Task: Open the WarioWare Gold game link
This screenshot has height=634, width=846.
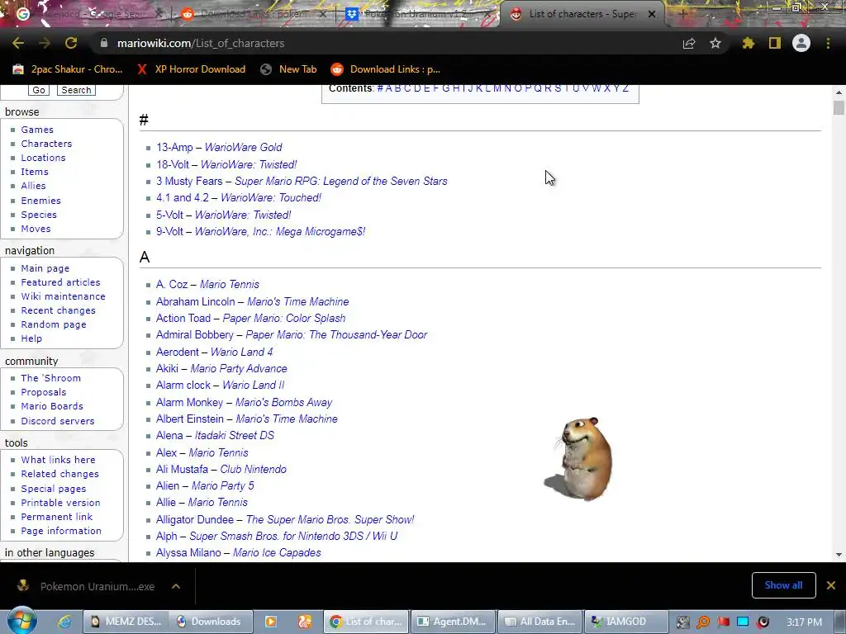Action: pyautogui.click(x=244, y=147)
